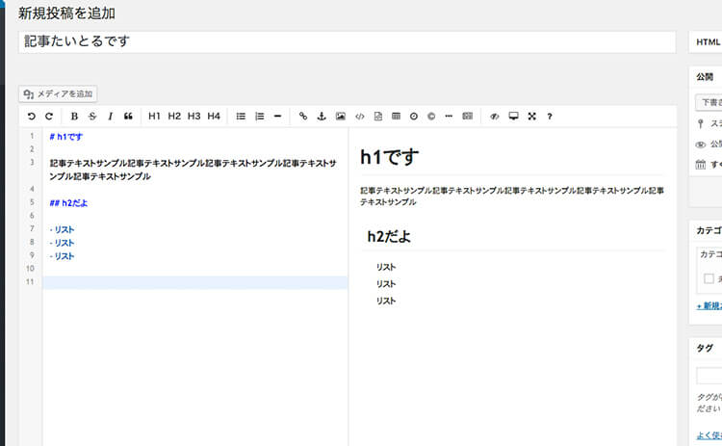Viewport: 722px width, 446px height.
Task: Apply italic formatting with the I icon
Action: 110,117
